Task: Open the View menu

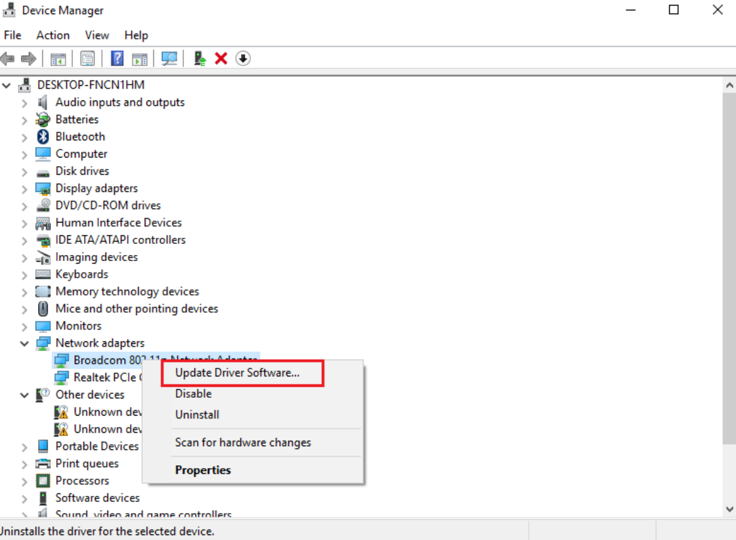Action: [97, 35]
